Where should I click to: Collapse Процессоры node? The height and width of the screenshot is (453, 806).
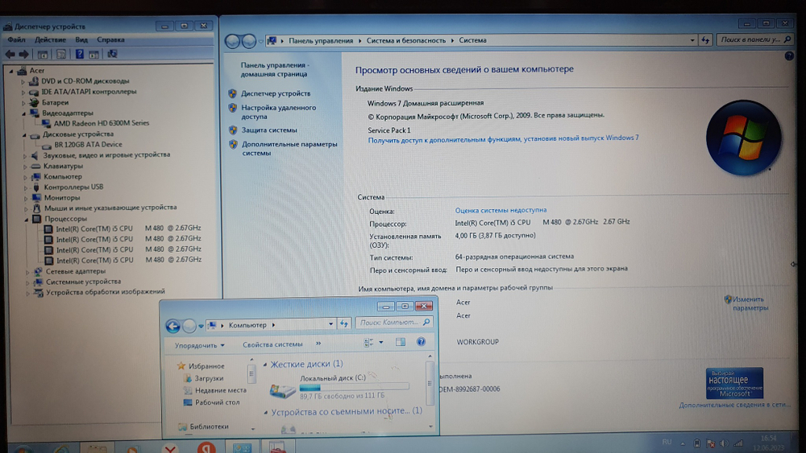coord(27,220)
